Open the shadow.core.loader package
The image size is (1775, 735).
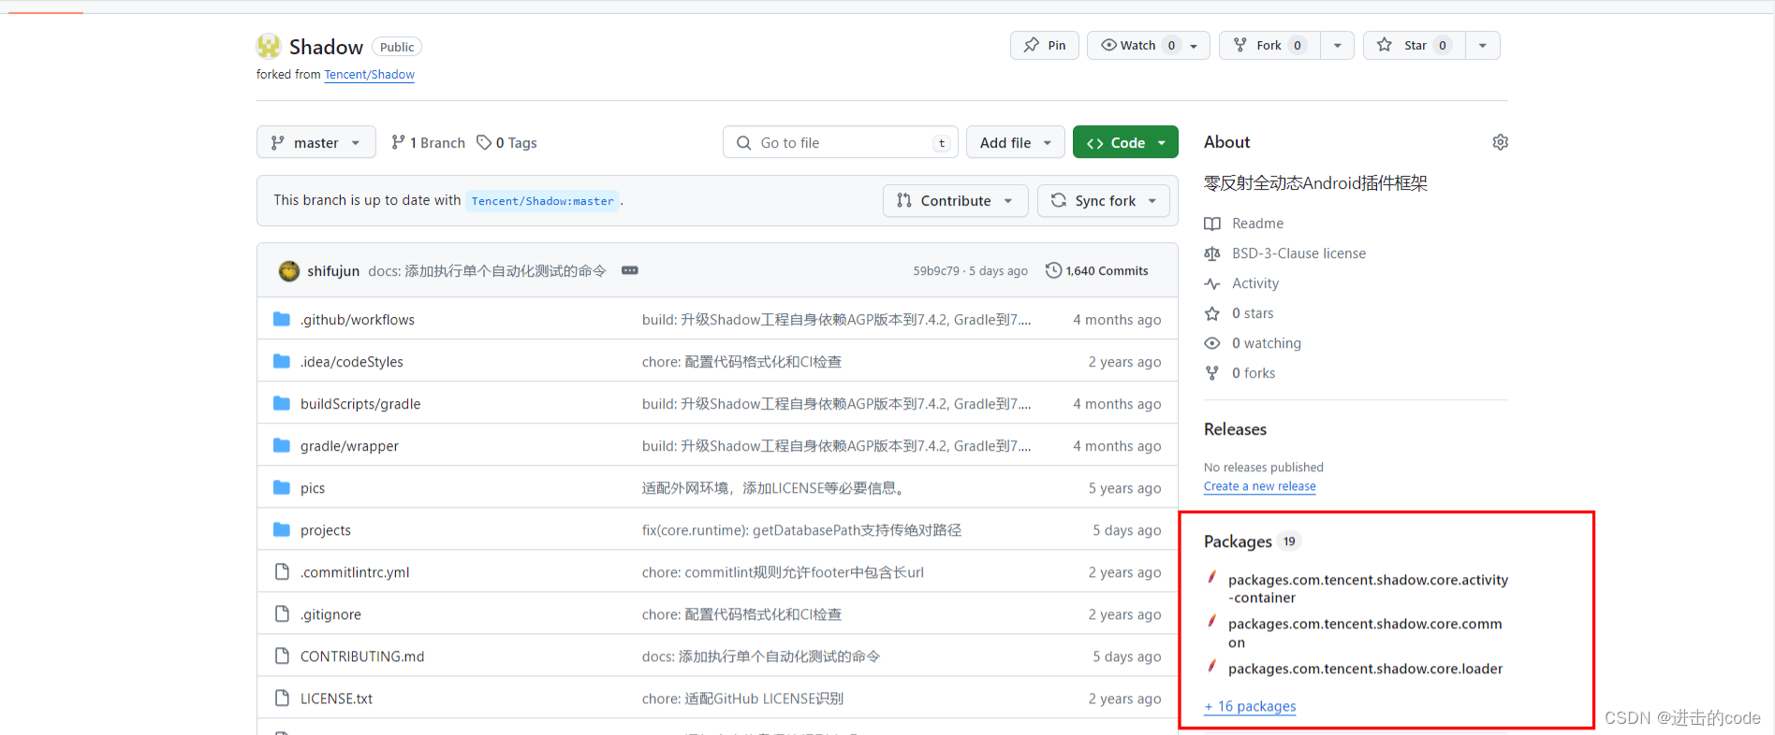coord(1365,669)
